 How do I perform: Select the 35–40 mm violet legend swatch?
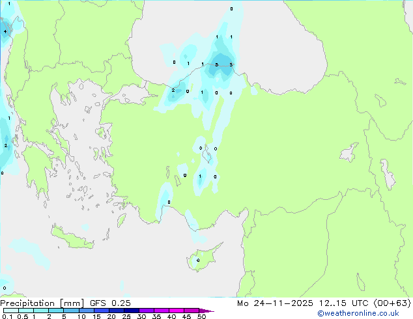(162, 311)
